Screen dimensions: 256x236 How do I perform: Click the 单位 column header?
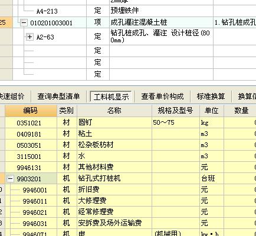[x=212, y=111]
